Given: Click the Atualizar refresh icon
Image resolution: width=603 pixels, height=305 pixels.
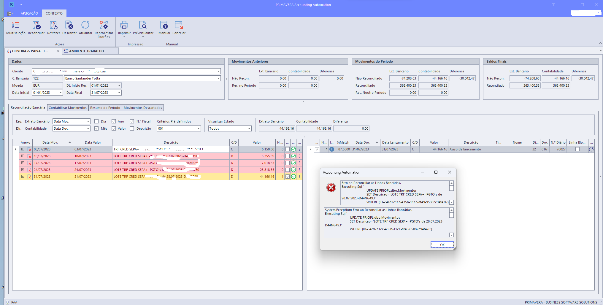Looking at the screenshot, I should (x=85, y=26).
